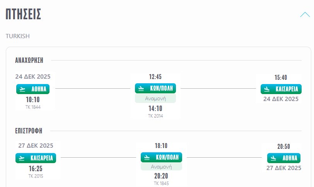Click the 24 ΔΕΚ 2025 departure date
The width and height of the screenshot is (314, 187).
(x=33, y=76)
